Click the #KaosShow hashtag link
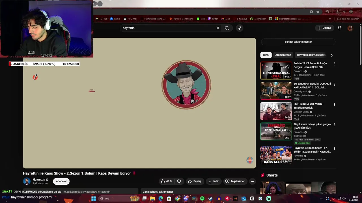 90,192
